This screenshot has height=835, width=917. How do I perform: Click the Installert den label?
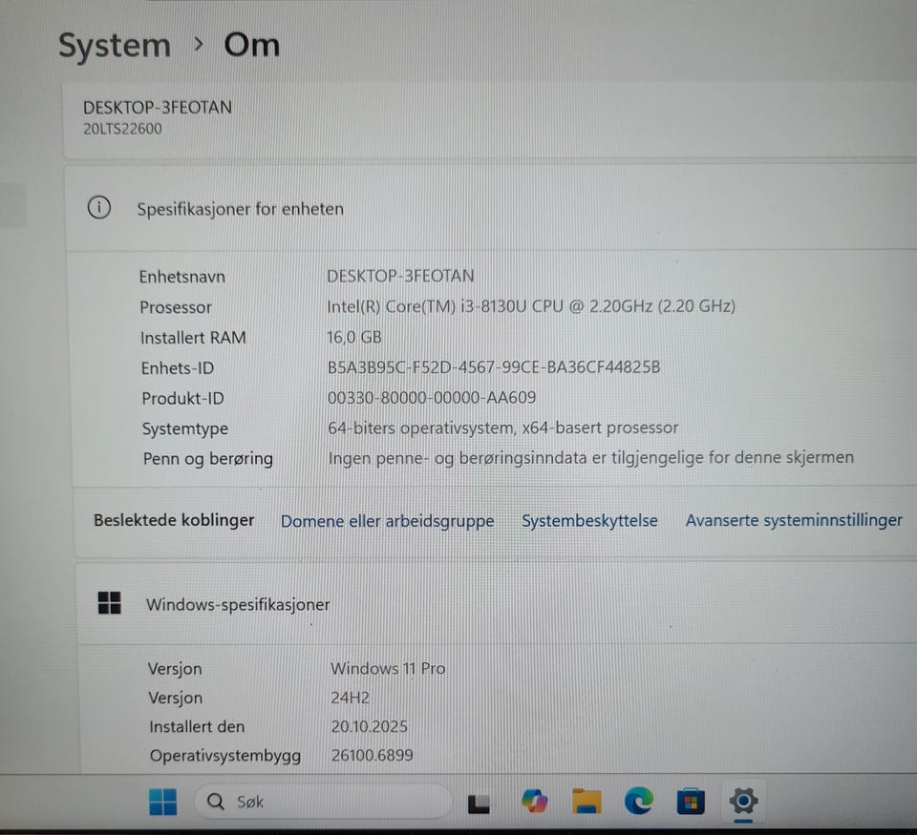[197, 727]
